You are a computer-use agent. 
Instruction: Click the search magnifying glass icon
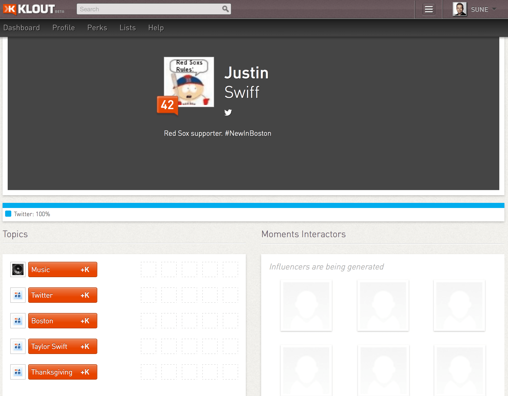[x=225, y=9]
